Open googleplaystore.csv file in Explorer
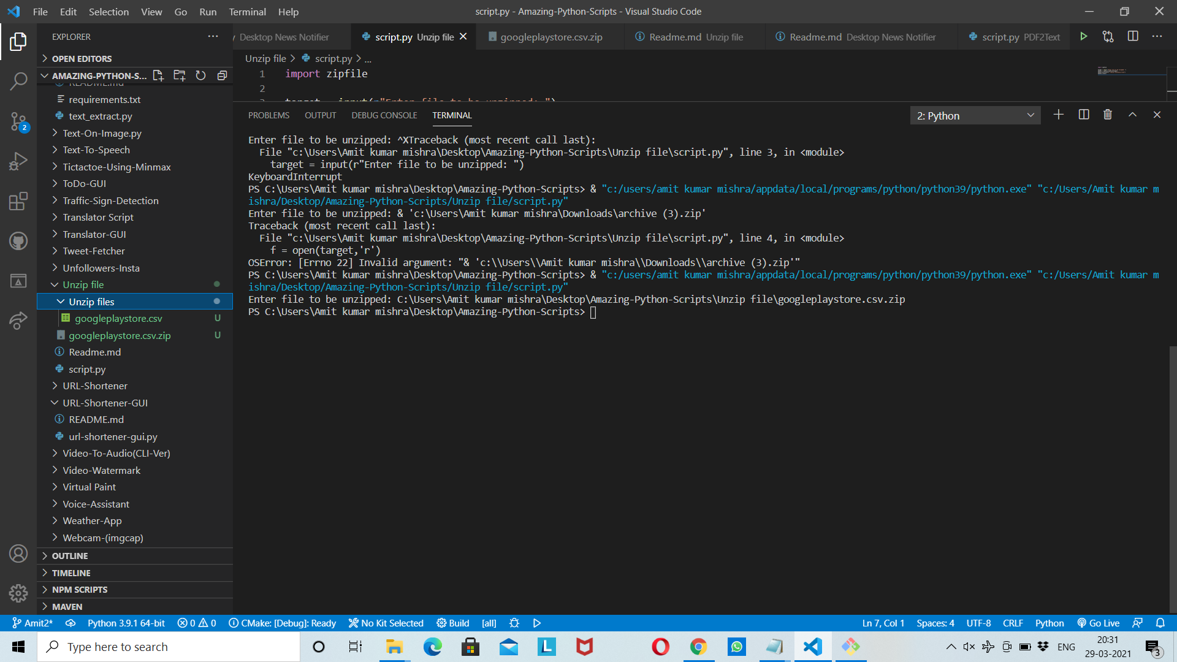 [118, 318]
